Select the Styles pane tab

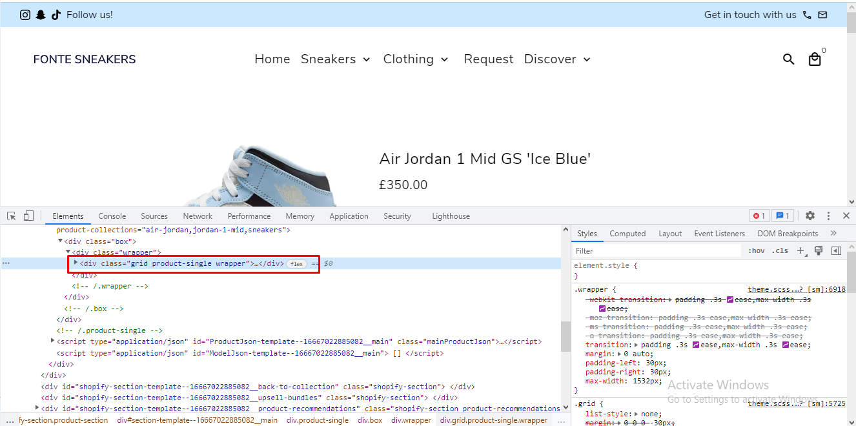coord(587,234)
